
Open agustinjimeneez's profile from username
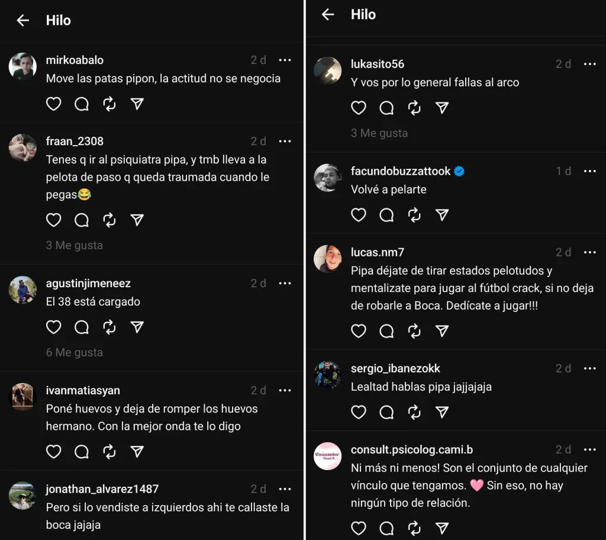click(x=88, y=284)
